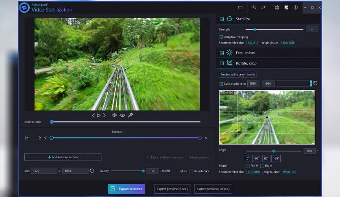
Task: Enable the De-interlace checkbox
Action: click(191, 171)
